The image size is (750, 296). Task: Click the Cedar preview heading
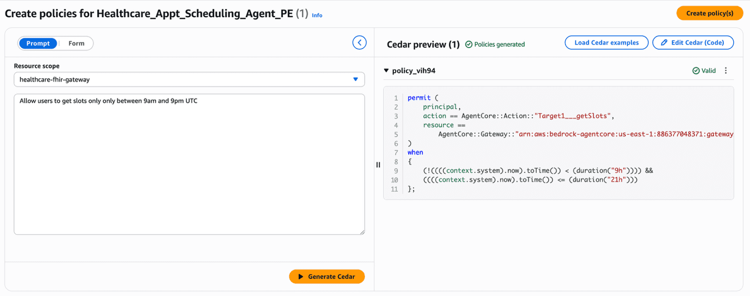tap(422, 44)
